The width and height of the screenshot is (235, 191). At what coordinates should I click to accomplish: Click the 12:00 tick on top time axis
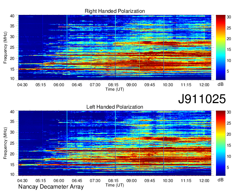204,85
